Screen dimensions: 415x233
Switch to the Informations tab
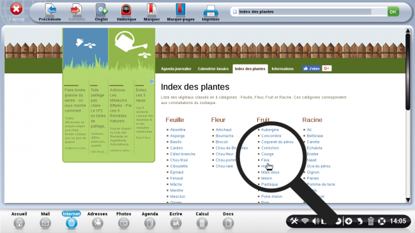click(x=282, y=69)
